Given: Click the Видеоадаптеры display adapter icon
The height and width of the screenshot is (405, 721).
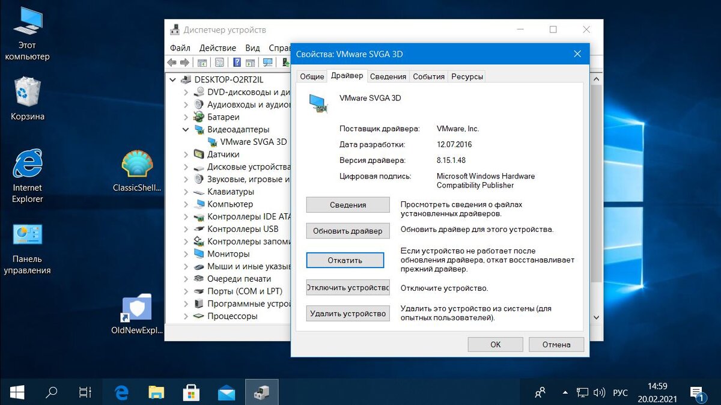Looking at the screenshot, I should click(x=199, y=129).
